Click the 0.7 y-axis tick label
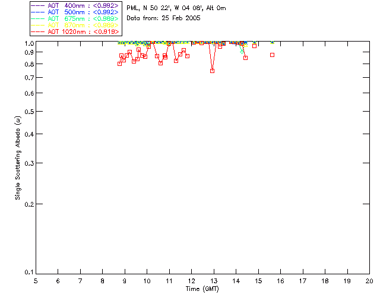 [x=29, y=78]
